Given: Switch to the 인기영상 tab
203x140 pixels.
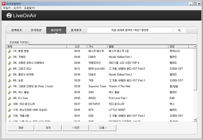Looking at the screenshot, I should coord(36,30).
